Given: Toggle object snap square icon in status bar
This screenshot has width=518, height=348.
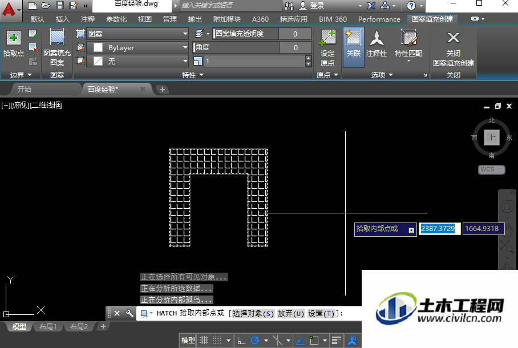Looking at the screenshot, I should point(314,341).
